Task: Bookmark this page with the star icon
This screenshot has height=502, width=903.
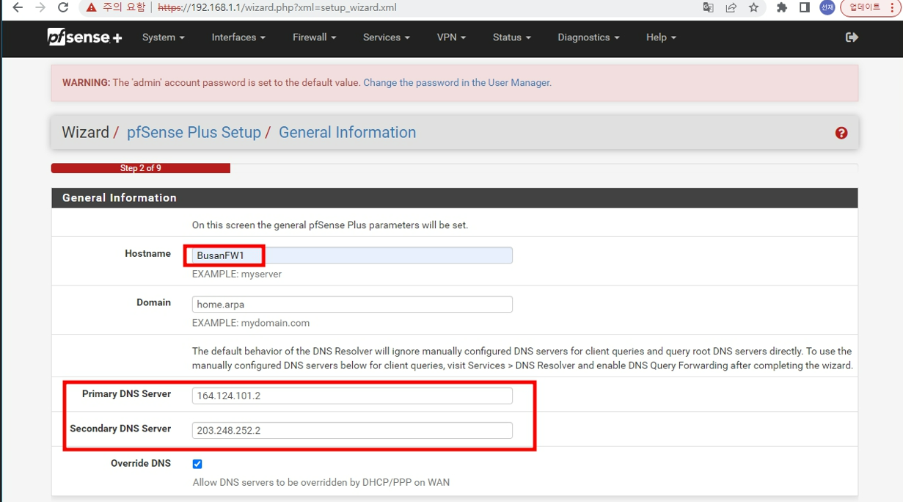Action: 753,7
